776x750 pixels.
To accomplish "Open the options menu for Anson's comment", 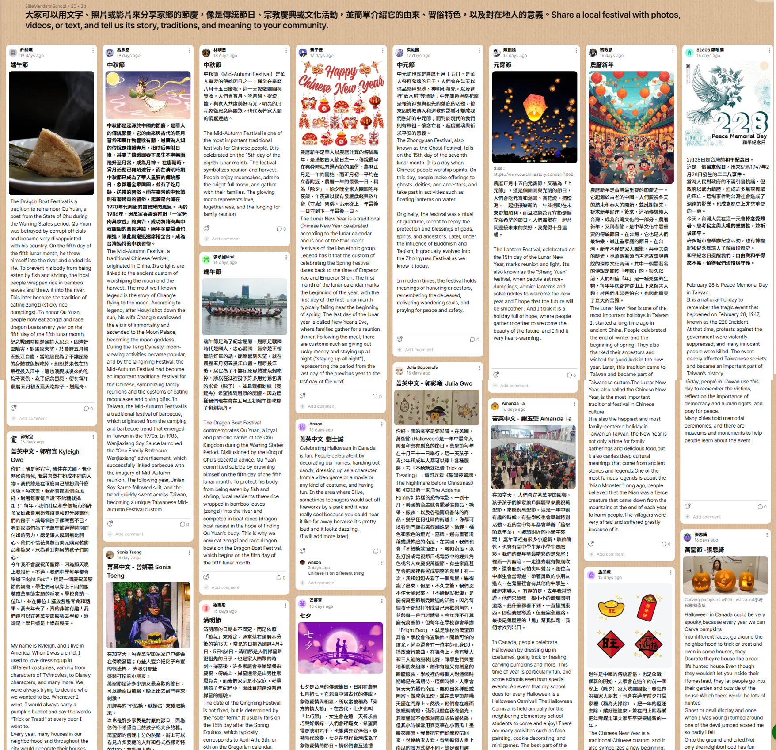I will coord(381,563).
